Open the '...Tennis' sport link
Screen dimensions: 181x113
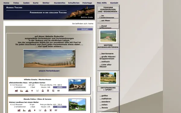pos(104,108)
